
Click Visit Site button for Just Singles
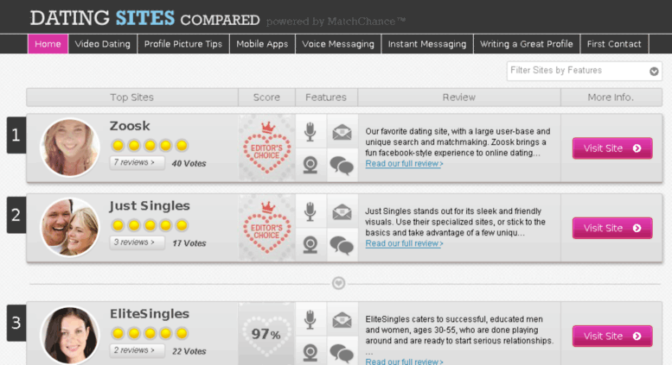click(612, 228)
